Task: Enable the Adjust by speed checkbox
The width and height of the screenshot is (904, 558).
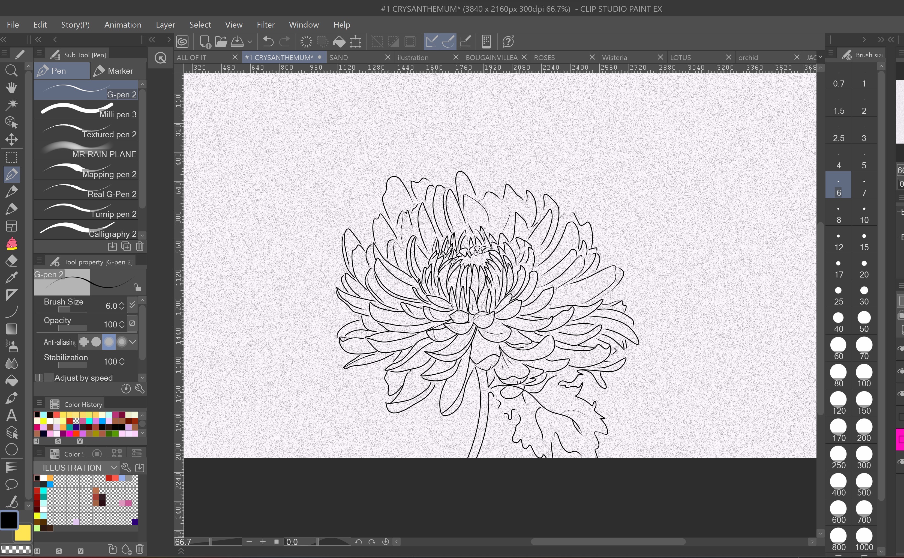Action: tap(48, 377)
